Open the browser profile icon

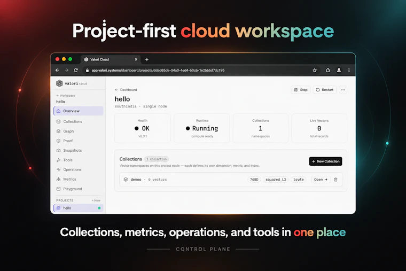(339, 70)
